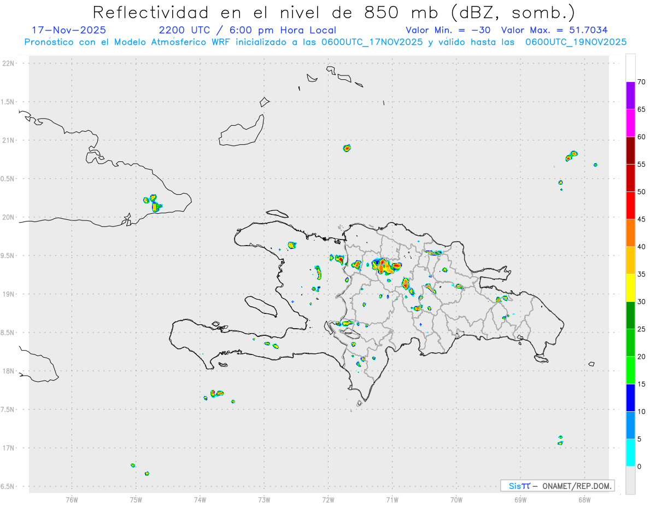Image resolution: width=656 pixels, height=507 pixels.
Task: Click the '21N' latitude label
Action: (9, 141)
